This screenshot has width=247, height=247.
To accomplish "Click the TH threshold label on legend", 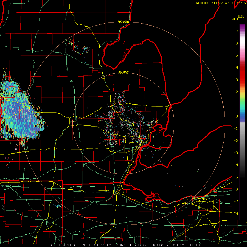I will coord(236,214).
